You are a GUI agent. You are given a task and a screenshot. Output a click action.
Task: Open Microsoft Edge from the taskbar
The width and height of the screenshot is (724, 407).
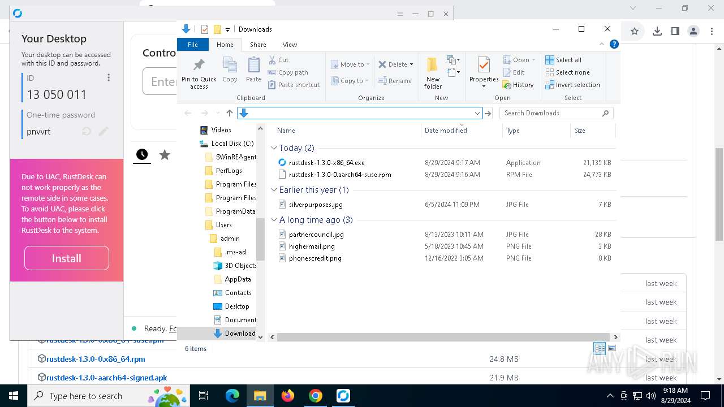(x=232, y=396)
